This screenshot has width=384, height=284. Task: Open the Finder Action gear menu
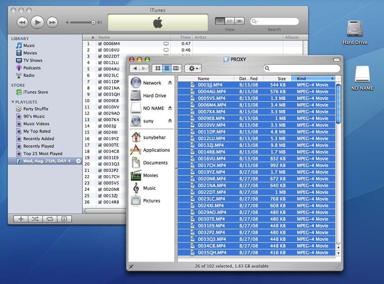(193, 68)
